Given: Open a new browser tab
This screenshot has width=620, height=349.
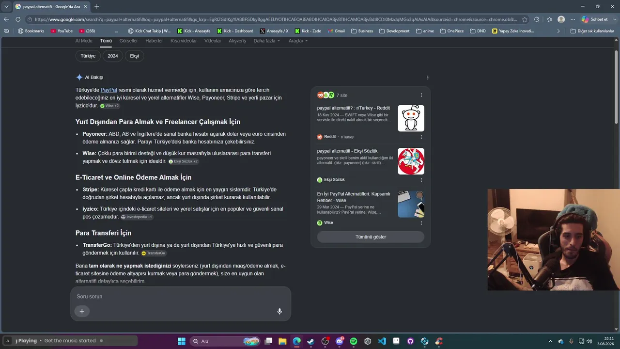Looking at the screenshot, I should click(97, 7).
